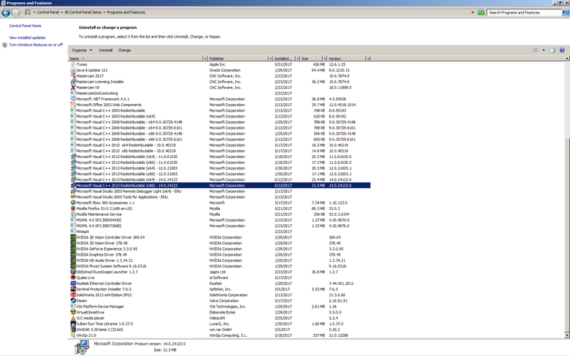This screenshot has width=570, height=356.
Task: Open the Size column filter dropdown
Action: tap(325, 58)
